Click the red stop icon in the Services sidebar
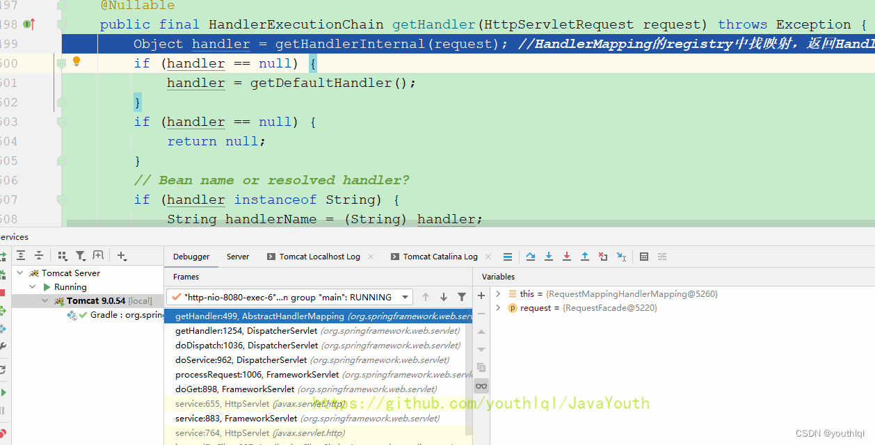875x445 pixels. click(3, 293)
